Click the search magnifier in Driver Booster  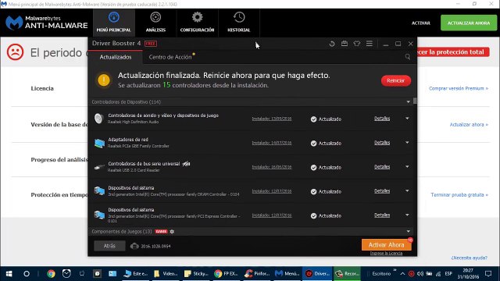click(408, 57)
